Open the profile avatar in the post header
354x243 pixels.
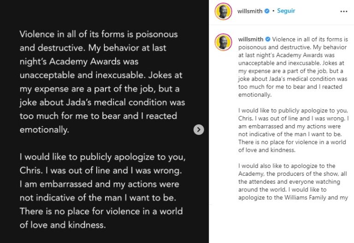[223, 11]
